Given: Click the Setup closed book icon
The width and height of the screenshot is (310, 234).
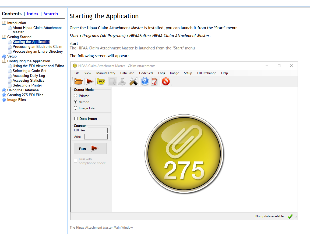Looking at the screenshot, I should (4, 56).
